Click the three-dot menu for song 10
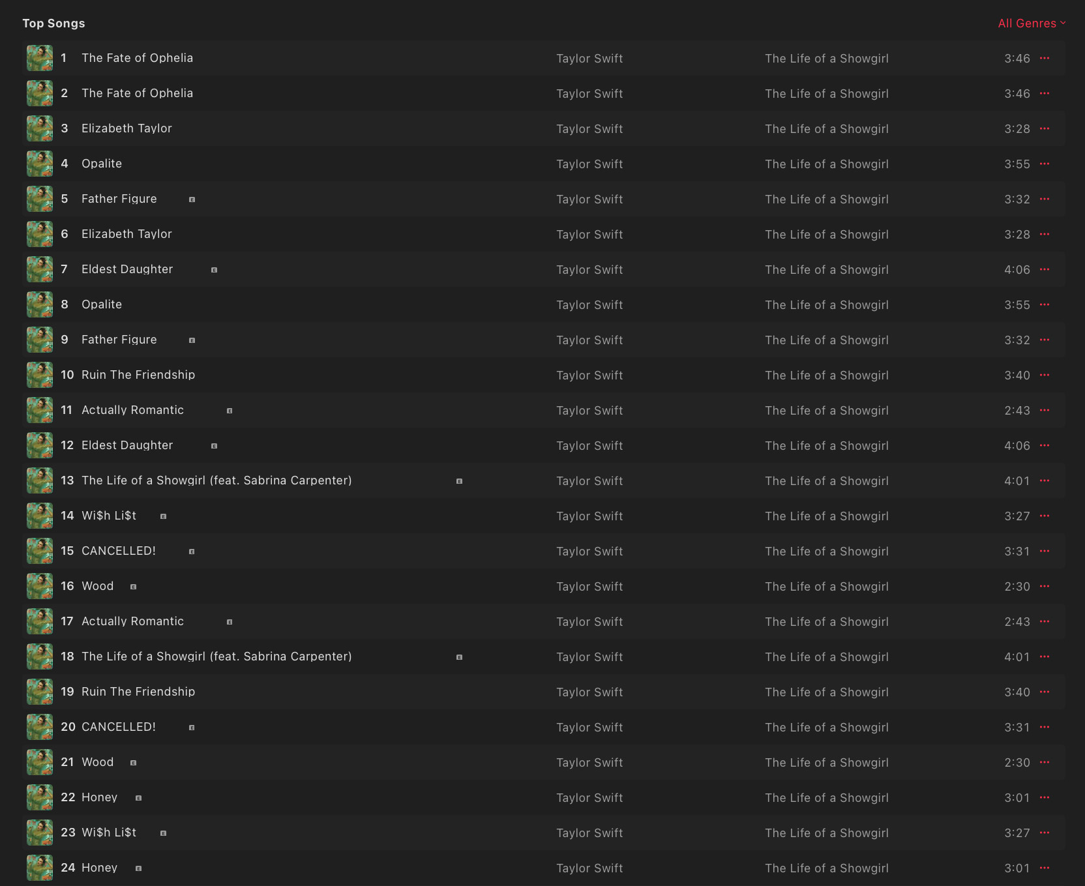The height and width of the screenshot is (886, 1085). point(1045,375)
